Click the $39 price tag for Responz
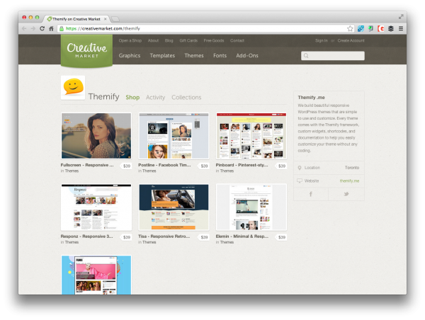Viewport: 425px width, 320px height. (x=126, y=237)
